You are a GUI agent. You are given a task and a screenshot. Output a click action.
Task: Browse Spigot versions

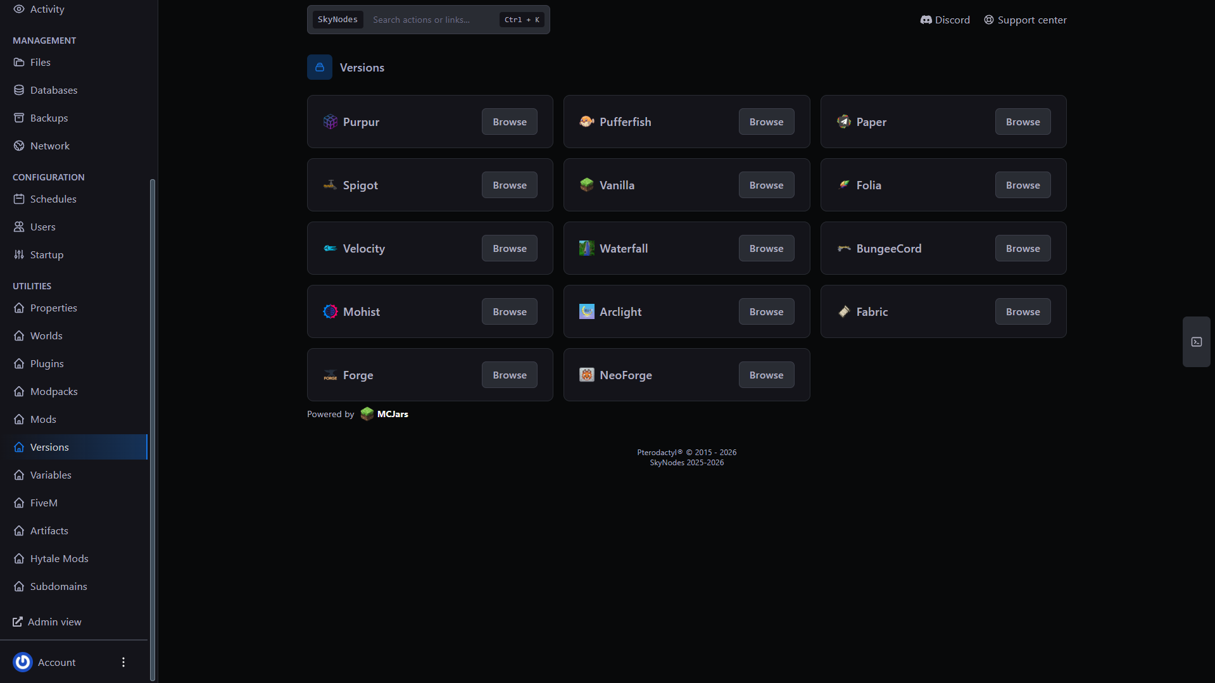coord(510,185)
